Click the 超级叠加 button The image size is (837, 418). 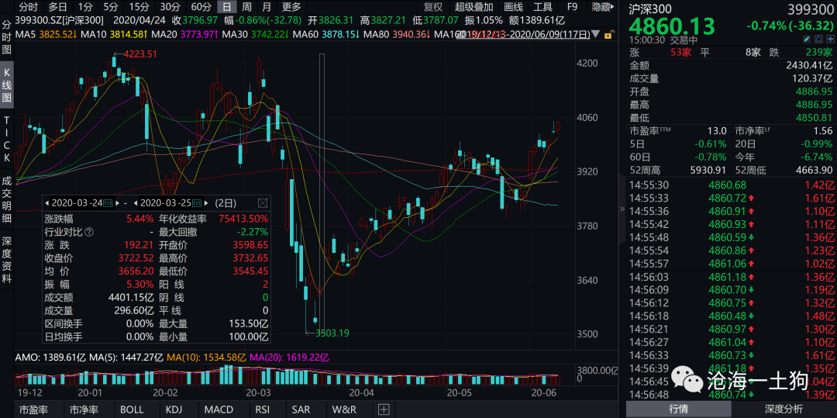pyautogui.click(x=474, y=7)
